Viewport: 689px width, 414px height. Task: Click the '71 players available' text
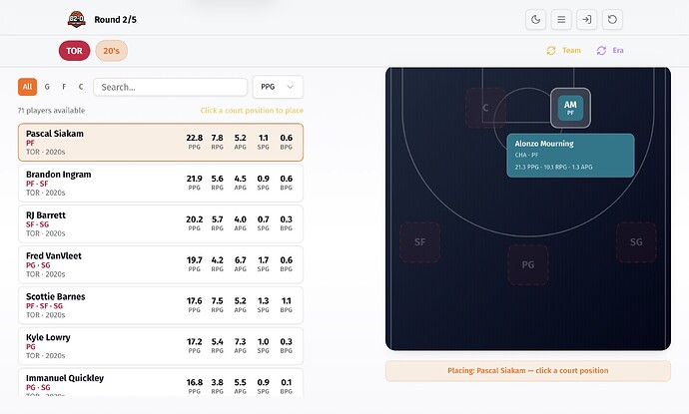coord(51,111)
